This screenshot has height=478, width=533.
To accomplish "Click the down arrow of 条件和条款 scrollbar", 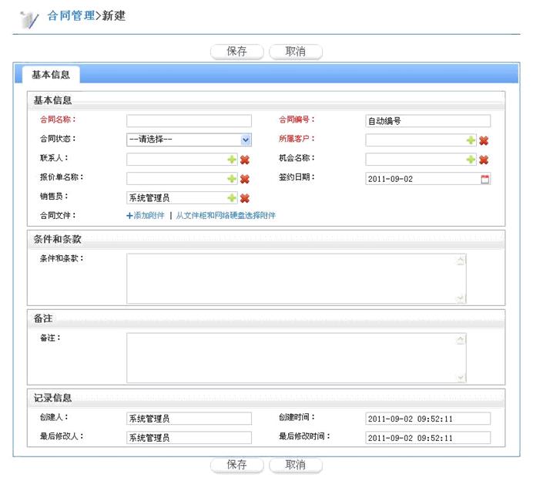I will click(461, 298).
